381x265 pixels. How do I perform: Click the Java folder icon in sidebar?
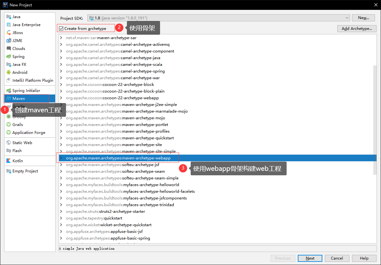point(9,17)
